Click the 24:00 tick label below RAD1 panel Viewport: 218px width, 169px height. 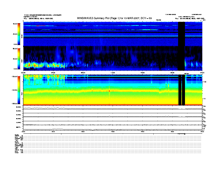coord(202,73)
